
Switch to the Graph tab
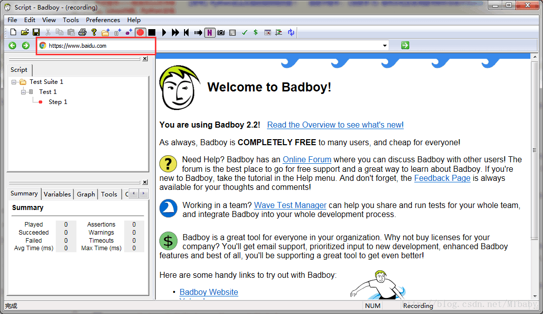click(86, 194)
